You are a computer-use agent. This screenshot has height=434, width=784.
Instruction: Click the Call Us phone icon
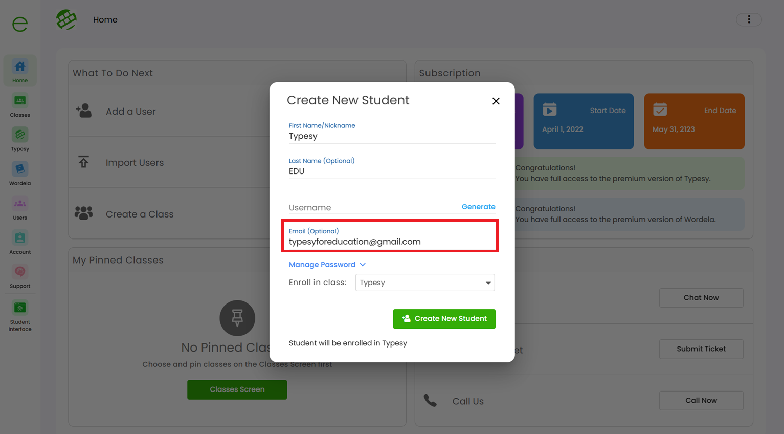(x=430, y=400)
